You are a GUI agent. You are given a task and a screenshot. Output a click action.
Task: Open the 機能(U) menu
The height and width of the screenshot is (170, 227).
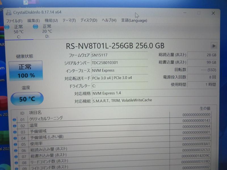[51, 20]
